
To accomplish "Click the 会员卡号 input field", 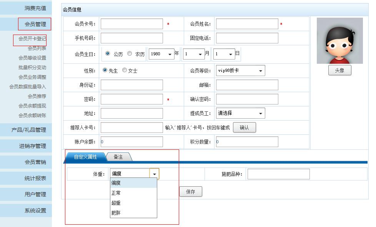I will click(x=131, y=24).
